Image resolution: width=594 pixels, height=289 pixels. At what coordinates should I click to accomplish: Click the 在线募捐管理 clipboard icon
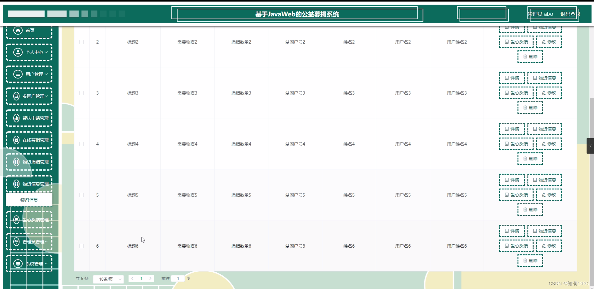click(x=16, y=140)
